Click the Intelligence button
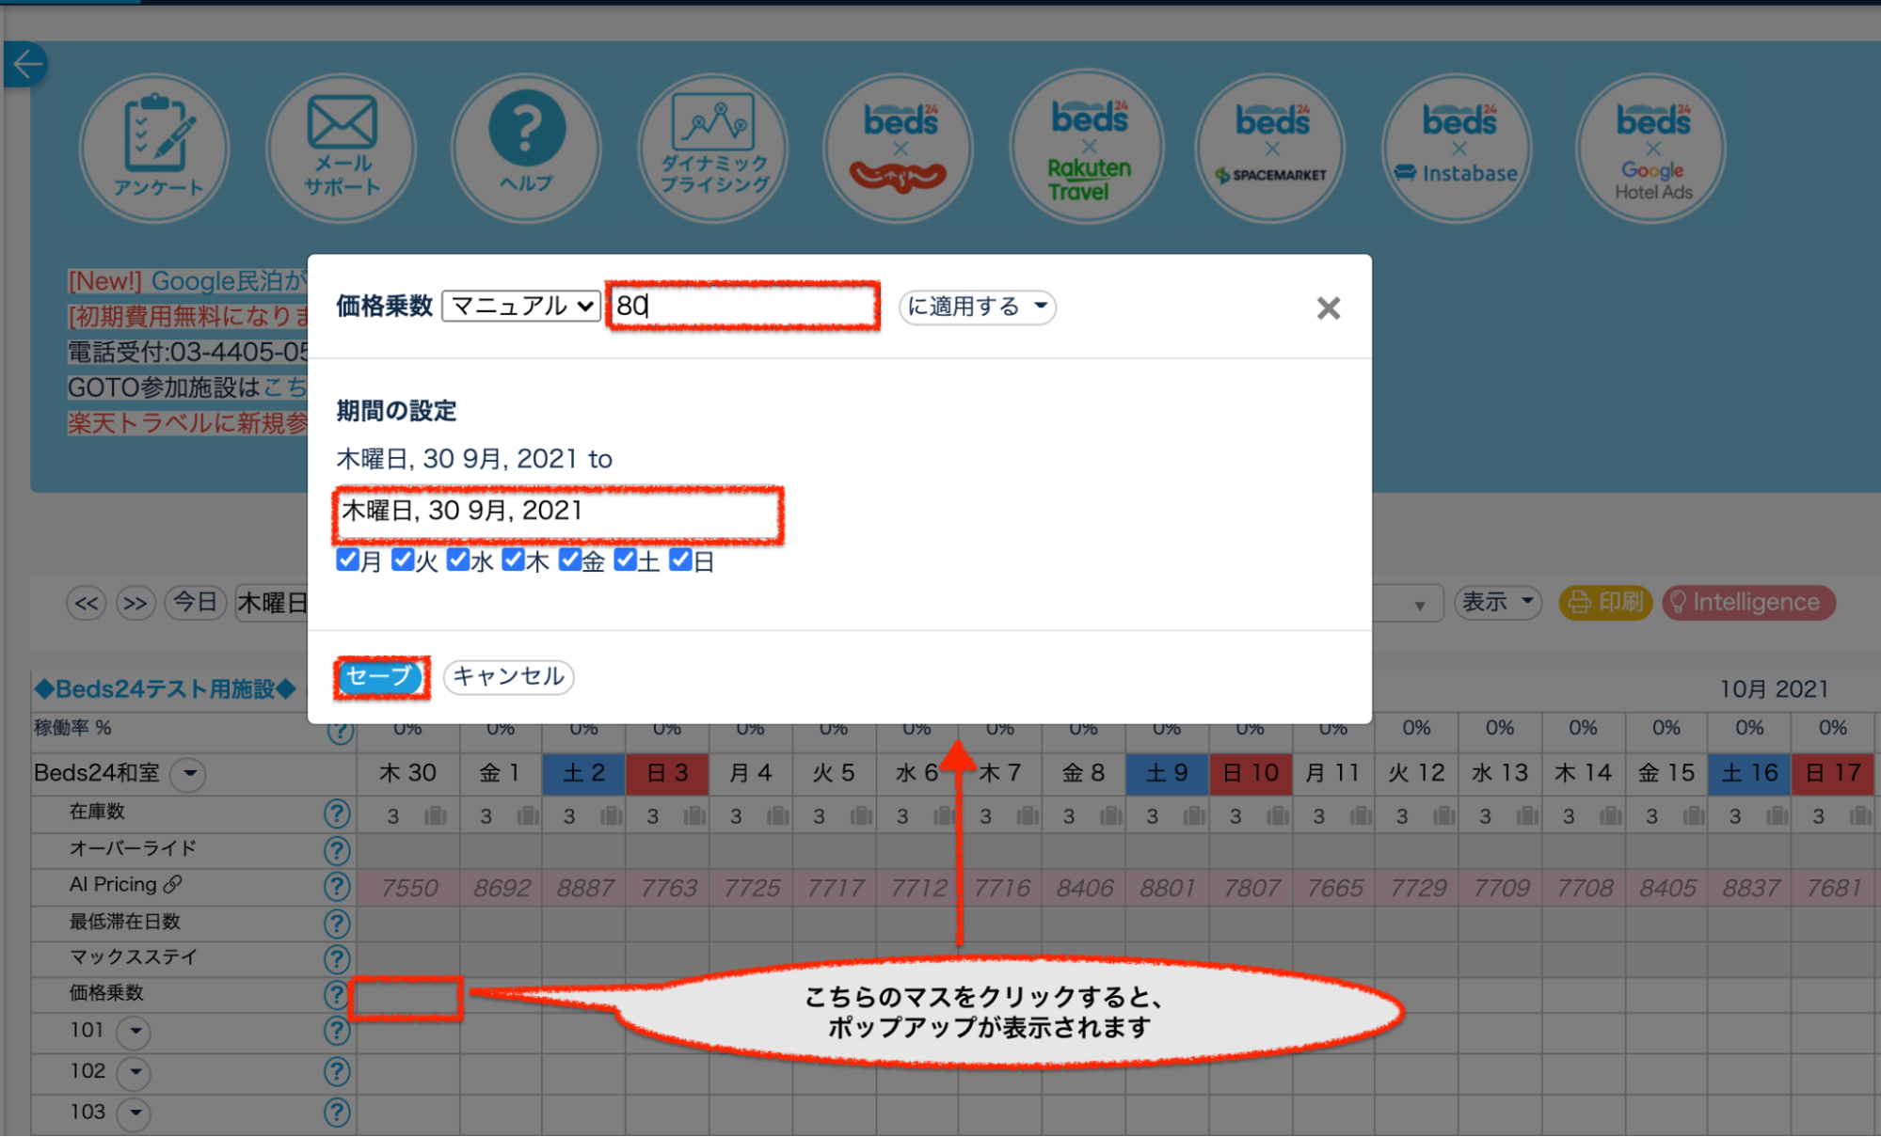1881x1137 pixels. point(1747,602)
